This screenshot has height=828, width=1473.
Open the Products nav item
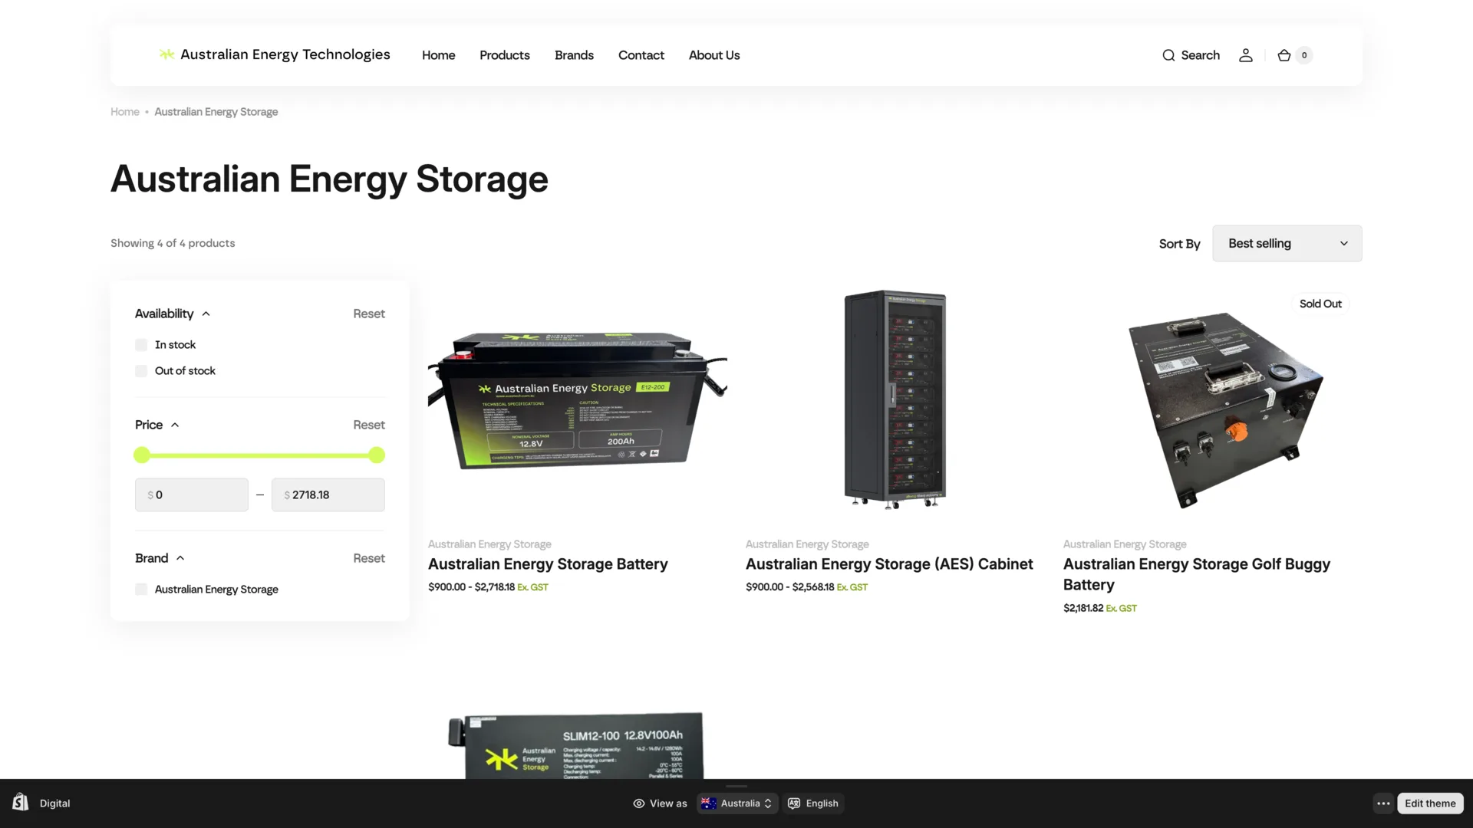point(505,55)
